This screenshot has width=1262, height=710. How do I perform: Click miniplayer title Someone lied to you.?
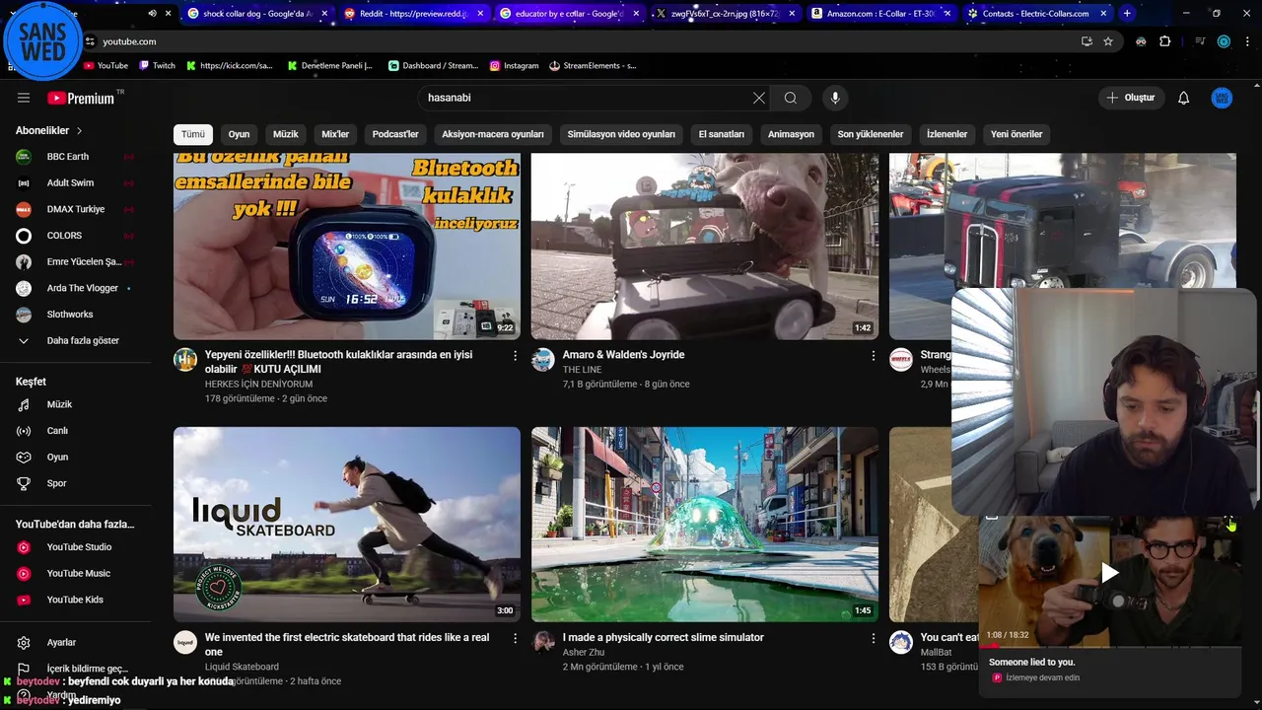1031,662
